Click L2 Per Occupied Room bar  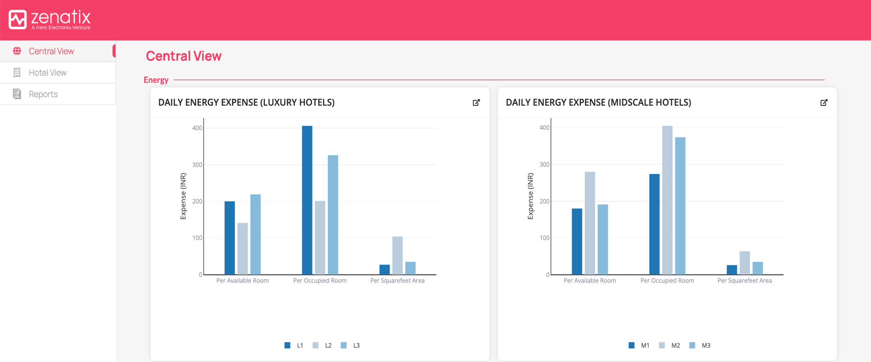[x=320, y=238]
